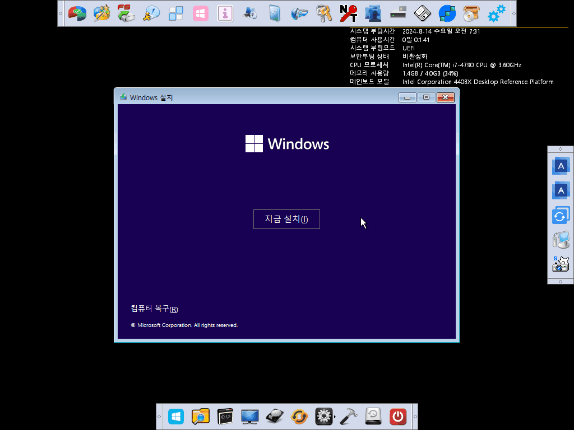Open the keys password tool icon
Image resolution: width=574 pixels, height=430 pixels.
pos(324,13)
